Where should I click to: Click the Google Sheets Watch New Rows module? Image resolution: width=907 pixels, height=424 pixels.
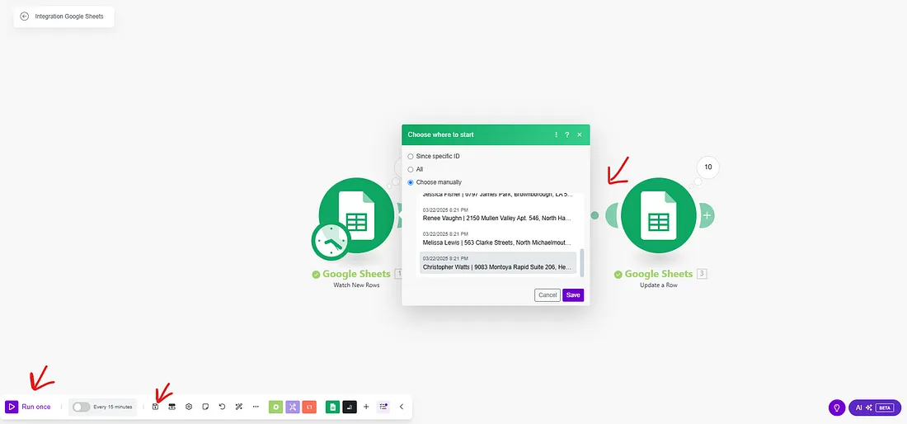tap(356, 215)
